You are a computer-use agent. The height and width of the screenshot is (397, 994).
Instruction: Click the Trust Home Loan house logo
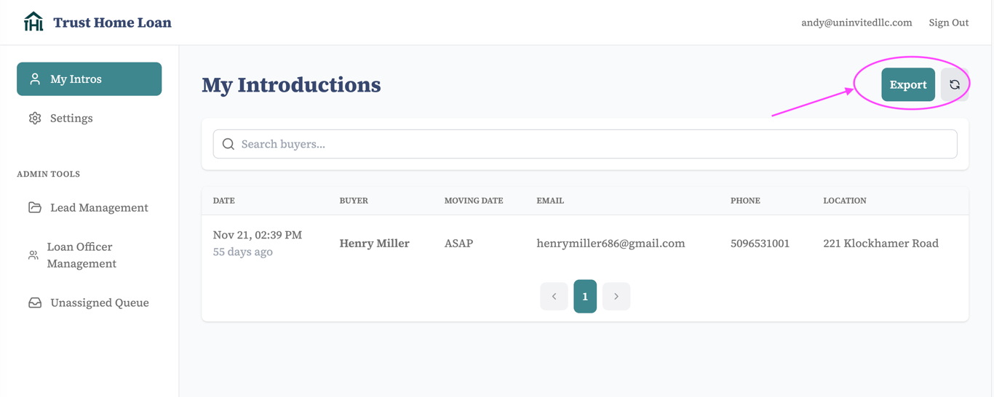33,22
